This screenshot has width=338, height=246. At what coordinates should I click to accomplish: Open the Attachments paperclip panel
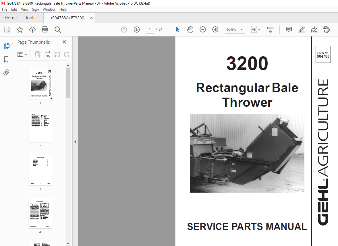(6, 72)
